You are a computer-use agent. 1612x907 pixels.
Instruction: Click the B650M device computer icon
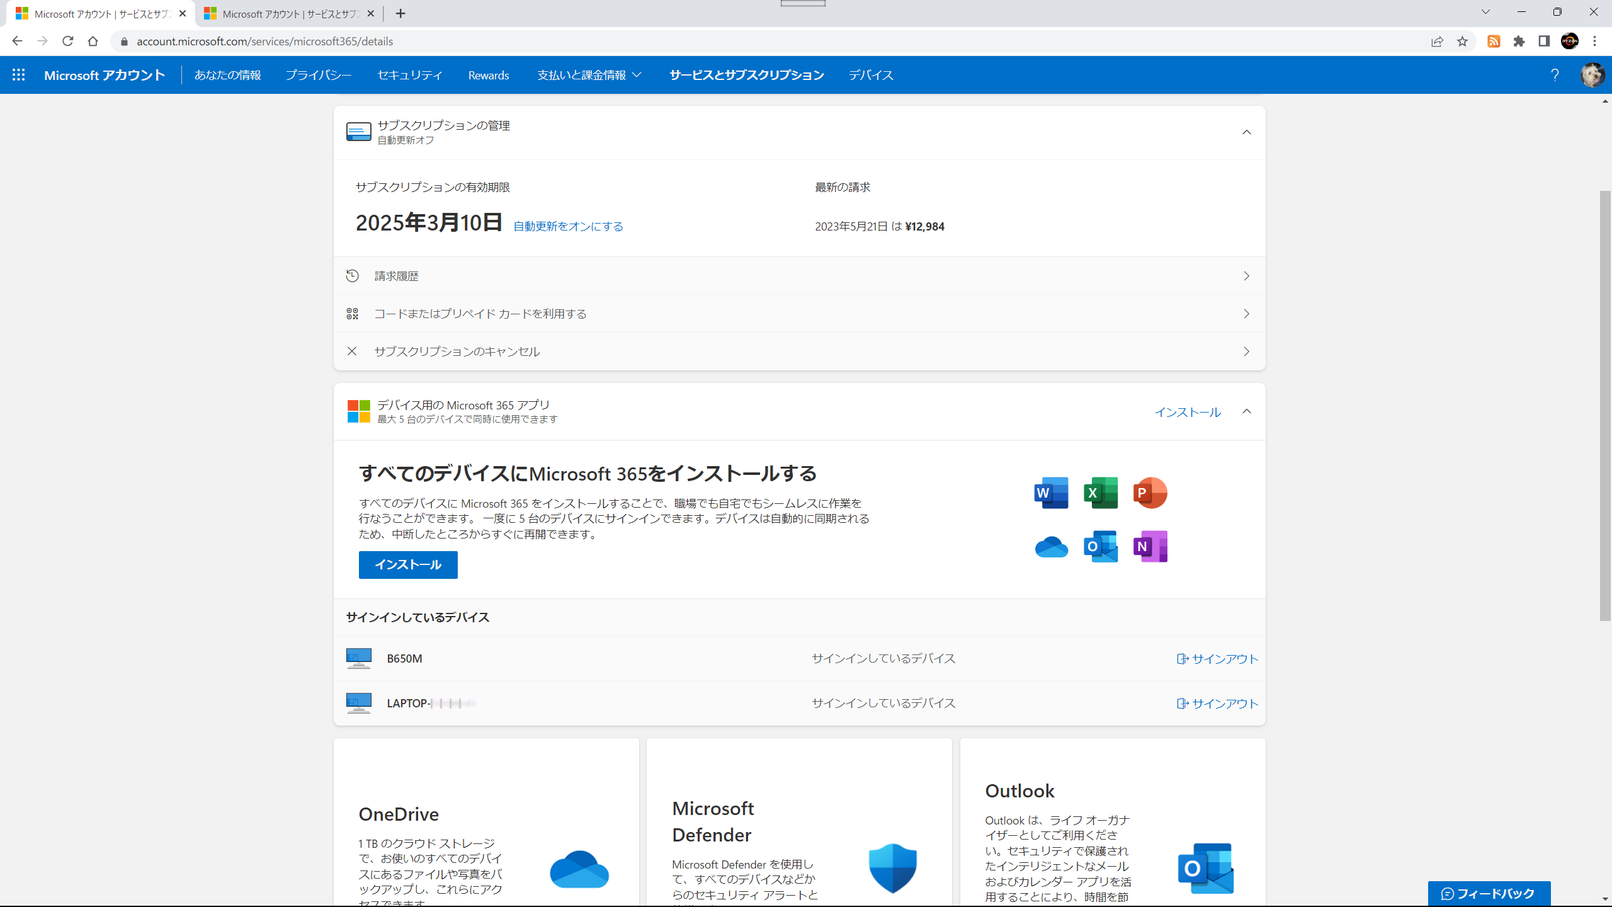pos(359,658)
